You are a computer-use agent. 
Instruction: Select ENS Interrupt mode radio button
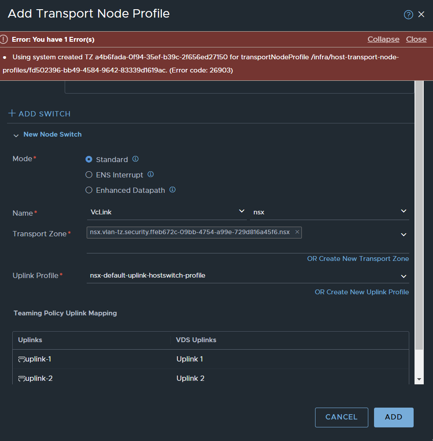(x=89, y=175)
